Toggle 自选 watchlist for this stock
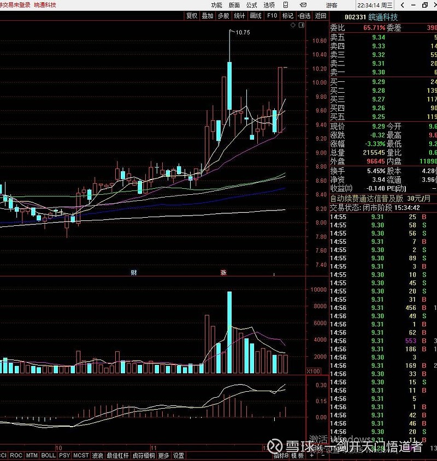Viewport: 437px width, 461px height. 304,16
